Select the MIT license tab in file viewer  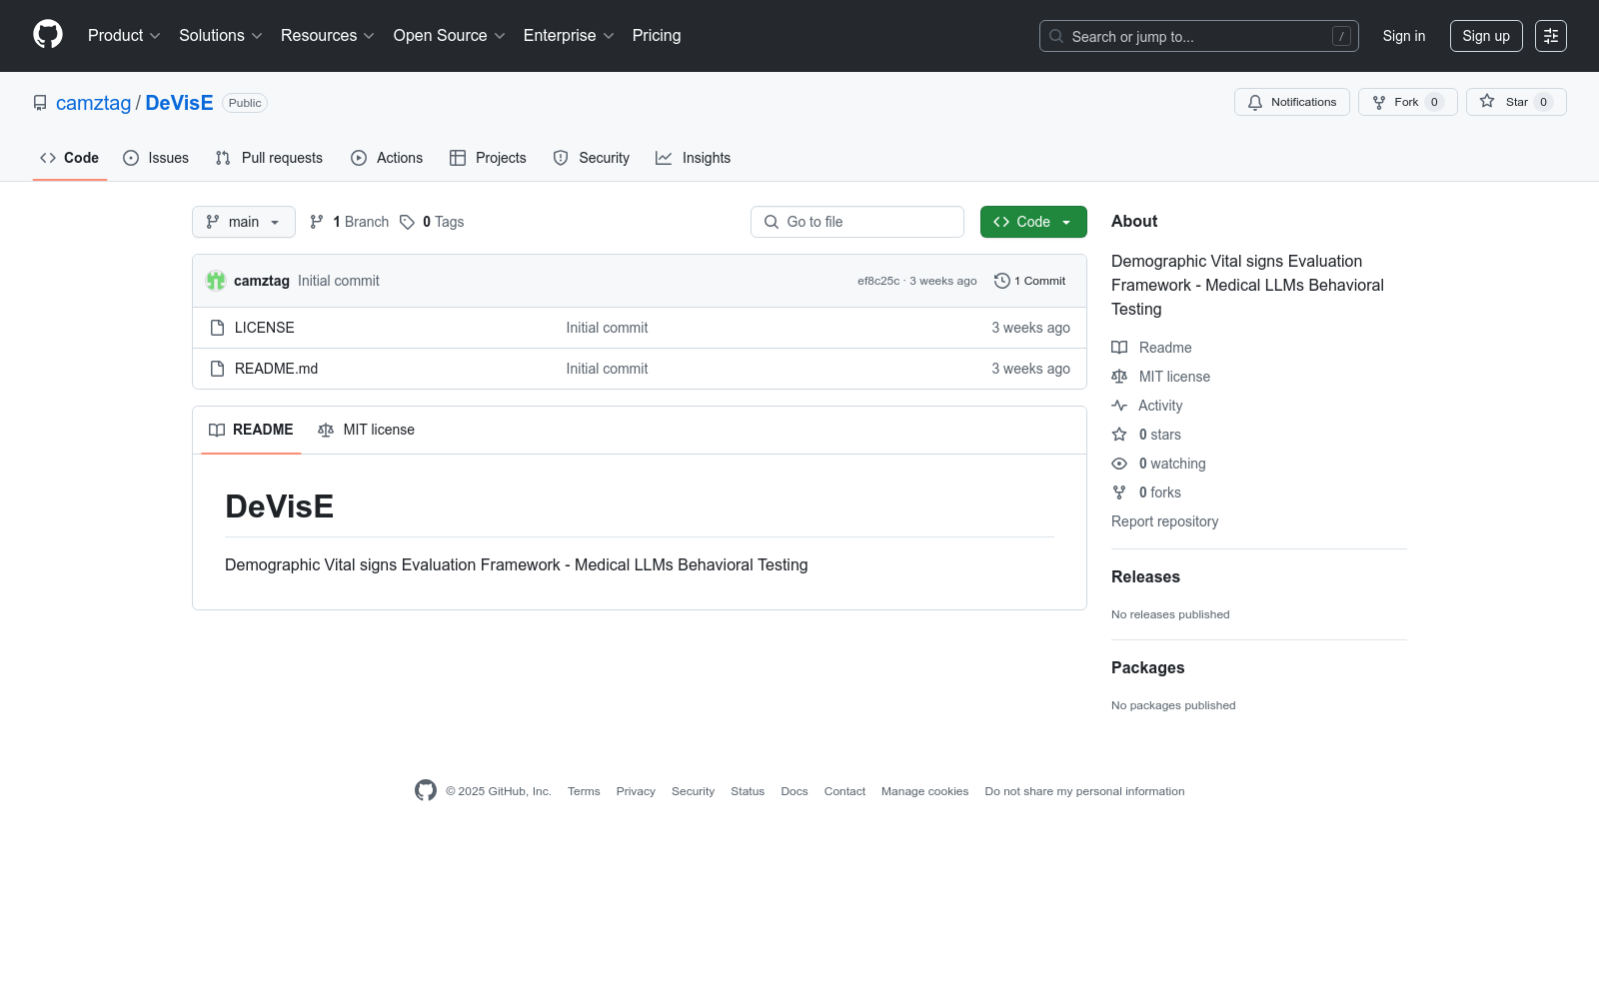(x=366, y=430)
